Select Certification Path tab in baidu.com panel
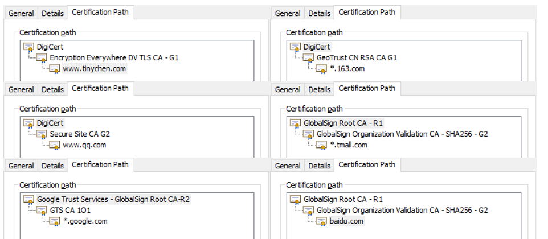This screenshot has height=239, width=548. [x=367, y=164]
